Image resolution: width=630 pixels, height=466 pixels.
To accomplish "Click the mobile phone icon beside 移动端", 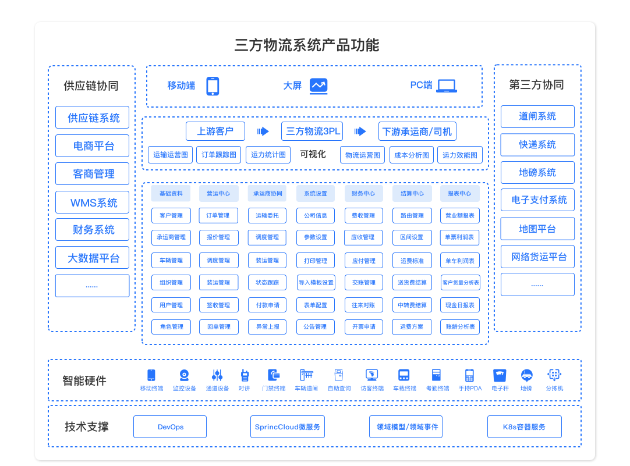I will click(x=213, y=86).
